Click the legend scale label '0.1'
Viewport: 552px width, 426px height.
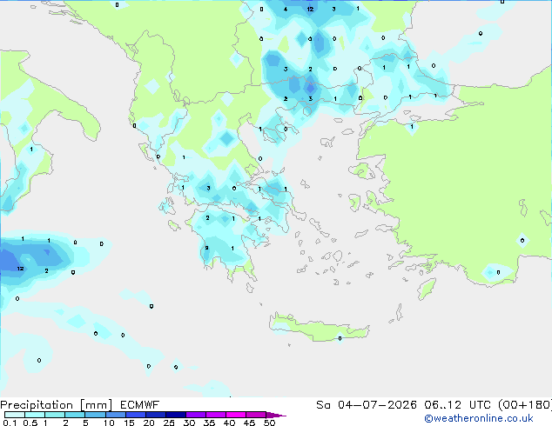(10, 423)
